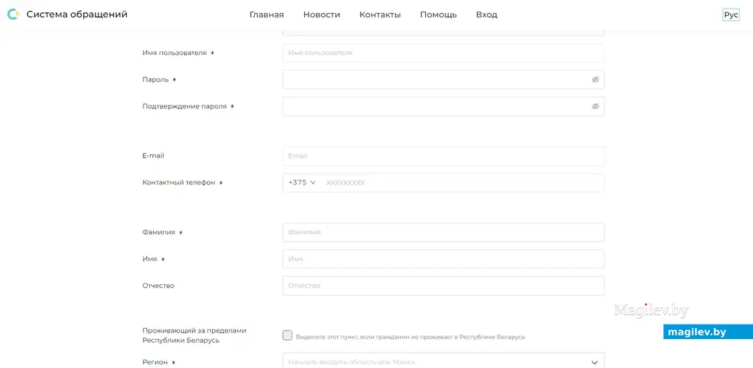The width and height of the screenshot is (753, 368).
Task: Check the living outside Belarus checkbox
Action: tap(287, 335)
